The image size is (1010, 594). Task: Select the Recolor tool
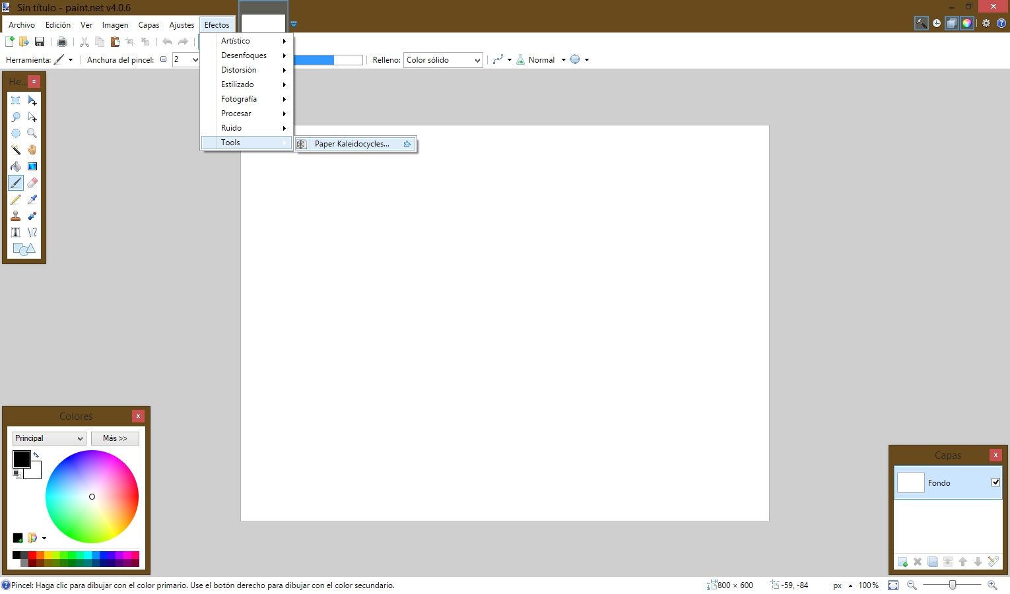coord(32,216)
